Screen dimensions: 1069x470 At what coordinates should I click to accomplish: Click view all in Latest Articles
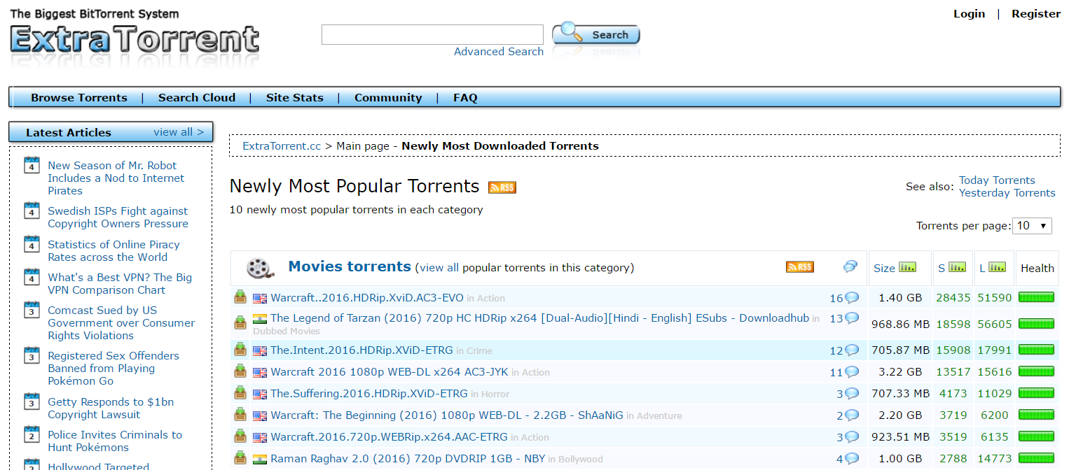point(179,132)
